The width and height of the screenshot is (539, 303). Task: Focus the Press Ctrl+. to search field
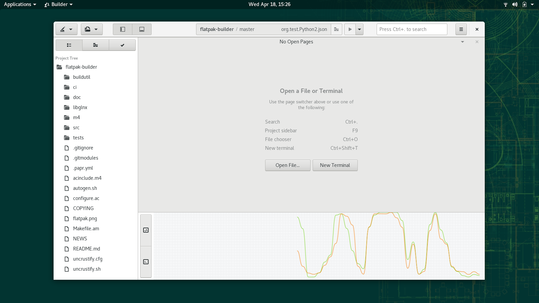pyautogui.click(x=412, y=29)
